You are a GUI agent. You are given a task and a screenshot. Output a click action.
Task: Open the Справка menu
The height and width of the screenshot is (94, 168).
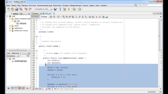click(103, 5)
